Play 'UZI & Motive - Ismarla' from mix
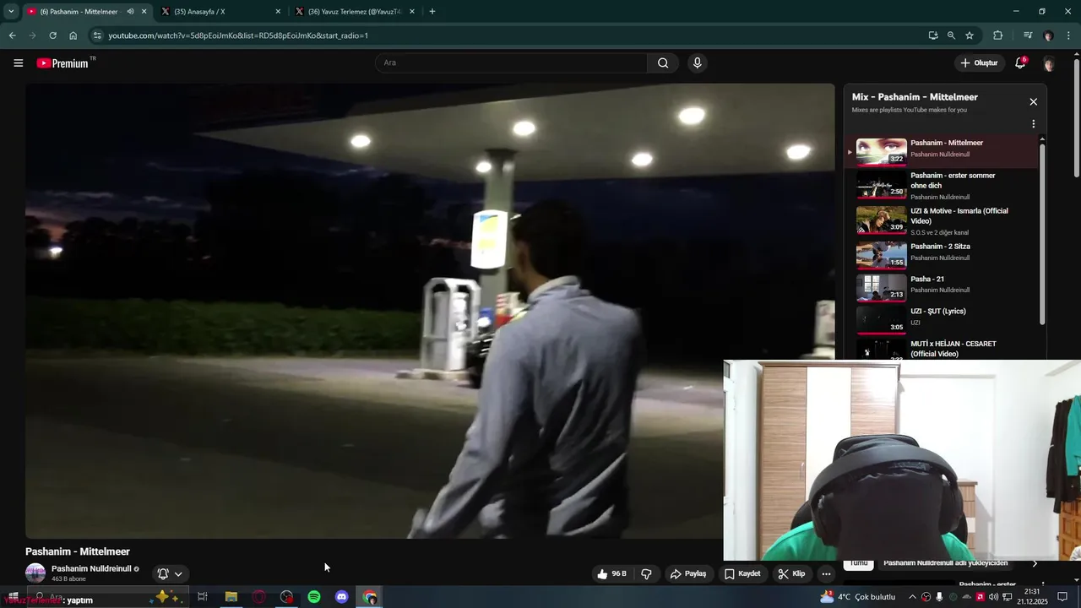Image resolution: width=1081 pixels, height=608 pixels. coord(942,220)
